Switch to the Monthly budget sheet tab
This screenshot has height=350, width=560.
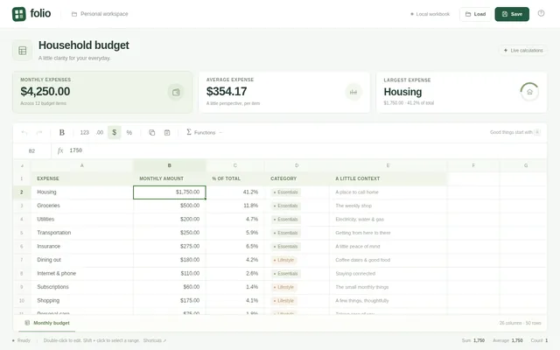point(47,323)
